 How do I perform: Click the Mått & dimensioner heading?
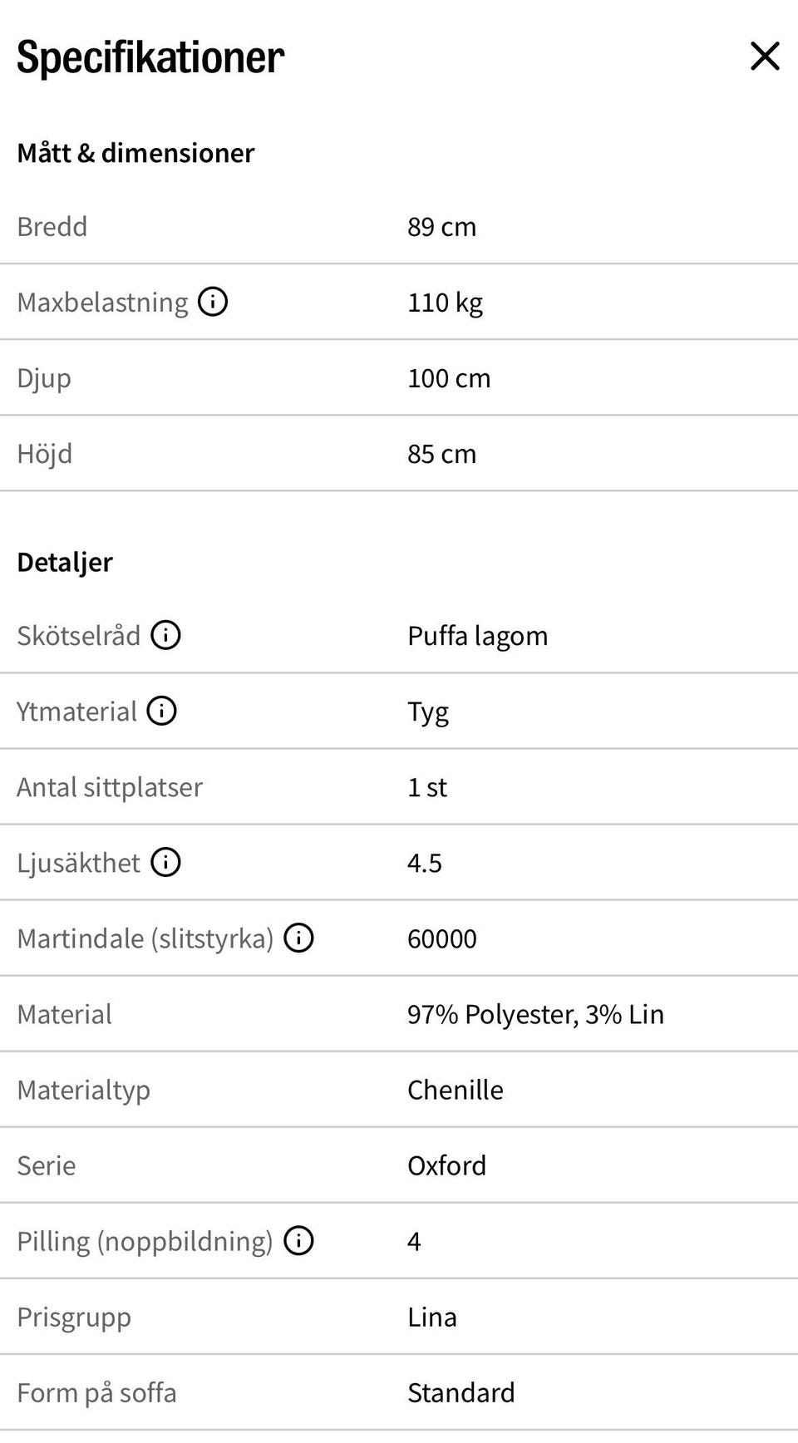click(135, 153)
